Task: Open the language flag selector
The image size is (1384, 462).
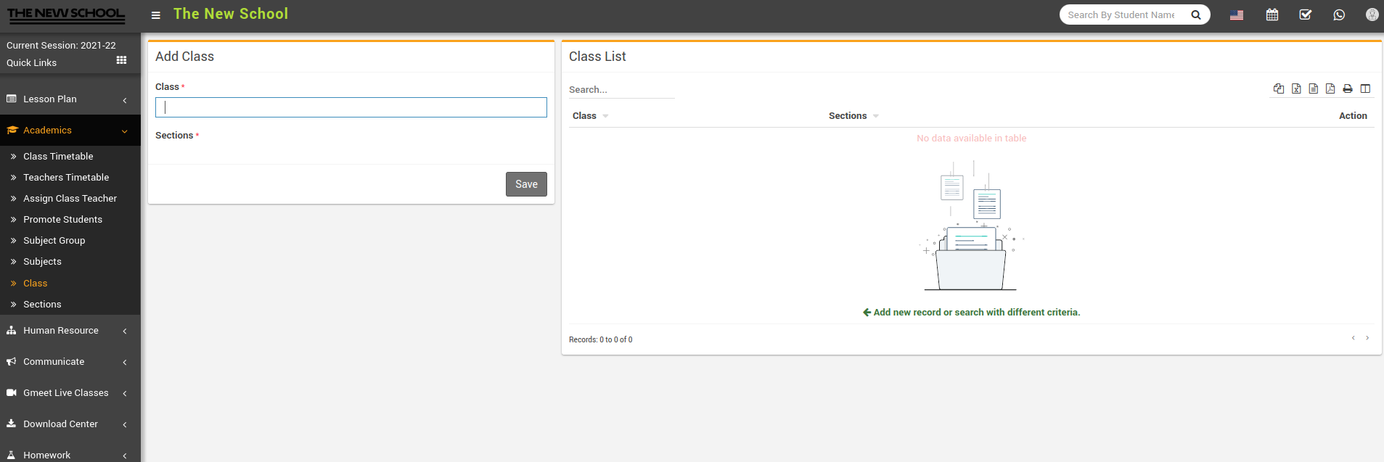Action: pos(1237,15)
